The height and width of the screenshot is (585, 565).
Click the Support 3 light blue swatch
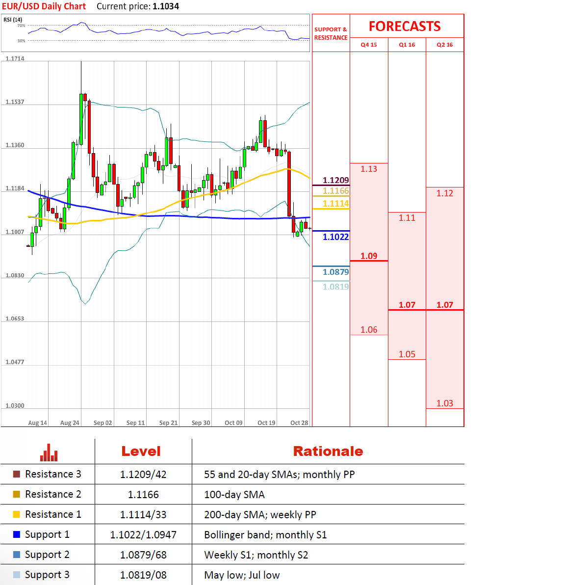pyautogui.click(x=16, y=575)
